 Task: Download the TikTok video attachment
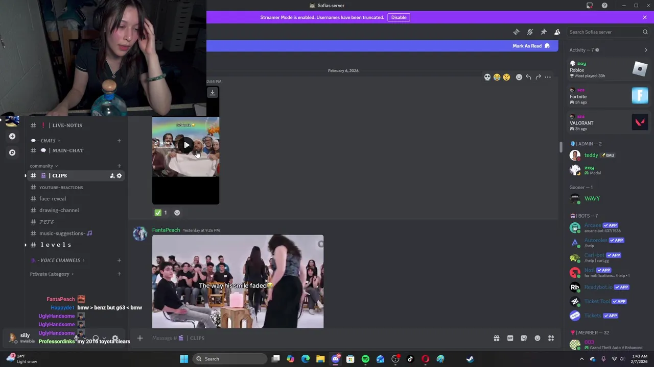[213, 92]
